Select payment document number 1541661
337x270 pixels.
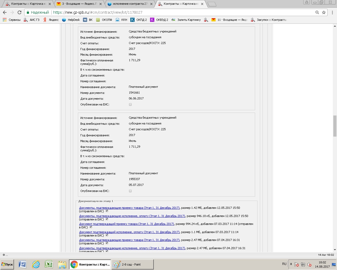click(134, 93)
